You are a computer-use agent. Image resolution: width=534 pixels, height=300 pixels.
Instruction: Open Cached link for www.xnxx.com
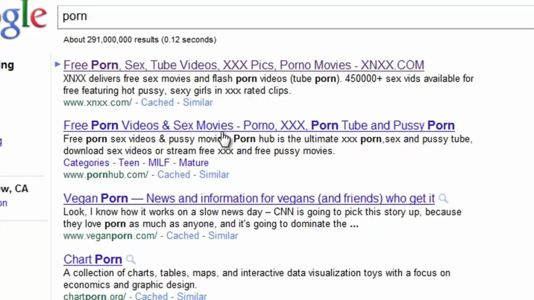(157, 102)
